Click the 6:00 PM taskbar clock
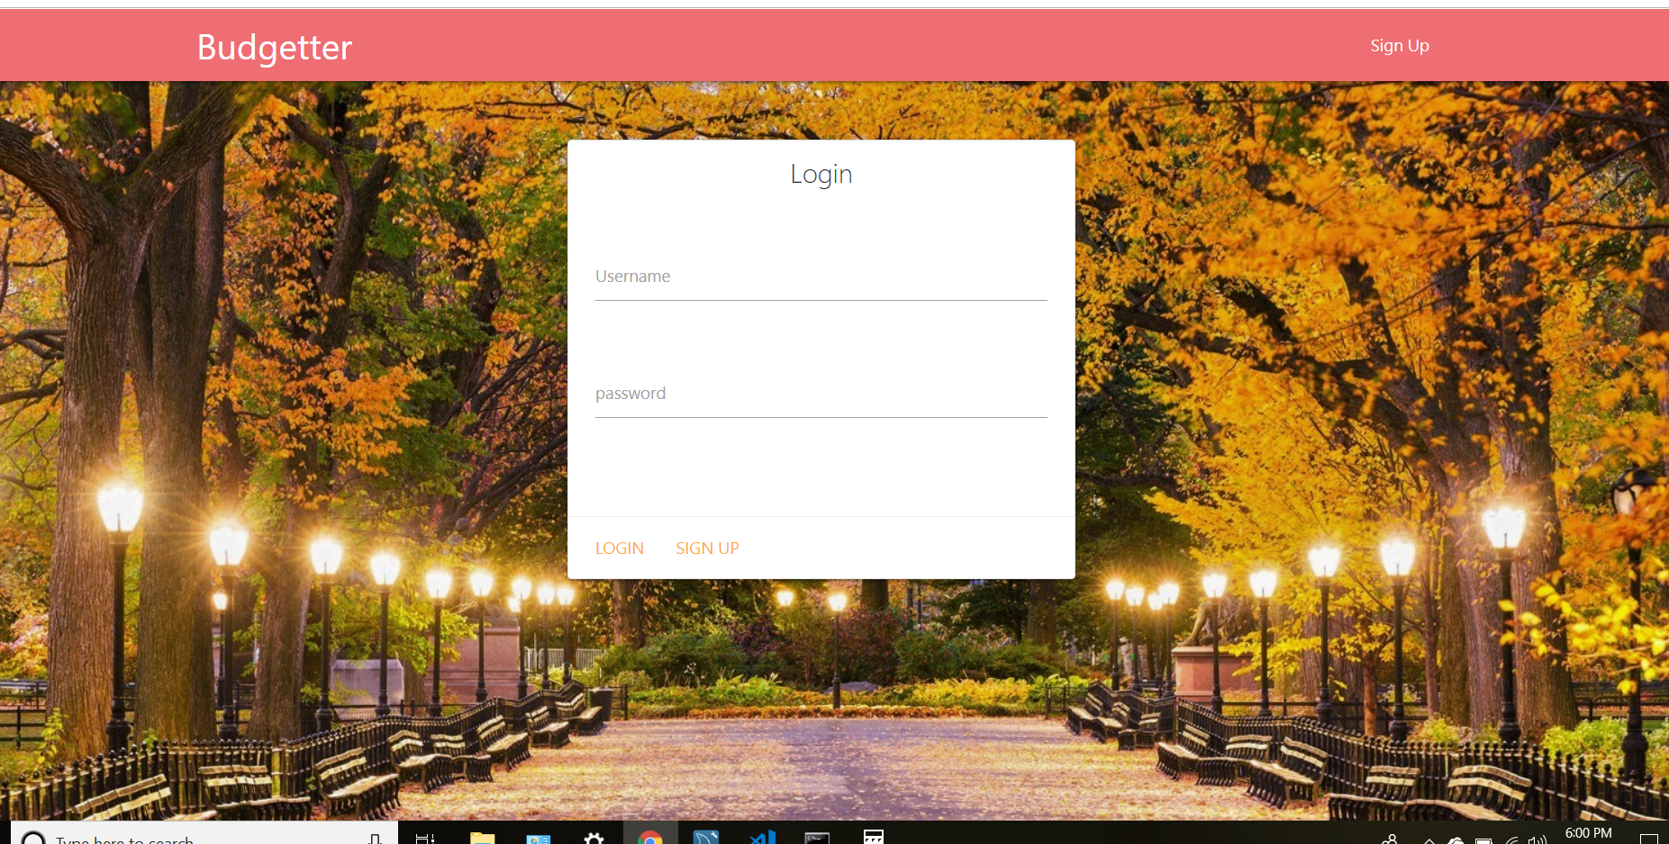 [1588, 834]
